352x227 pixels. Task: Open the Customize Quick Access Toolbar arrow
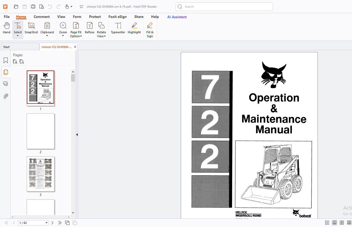click(81, 7)
